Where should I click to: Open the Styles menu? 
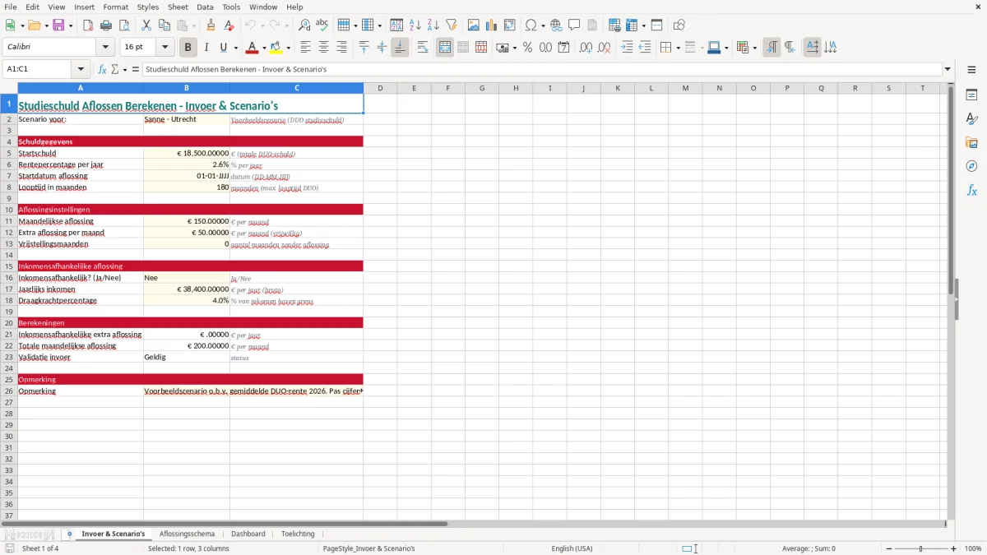point(148,7)
